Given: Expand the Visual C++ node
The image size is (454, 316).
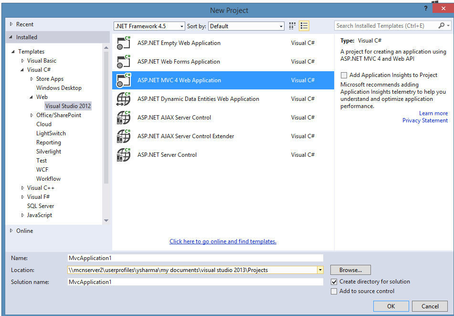Looking at the screenshot, I should (22, 188).
